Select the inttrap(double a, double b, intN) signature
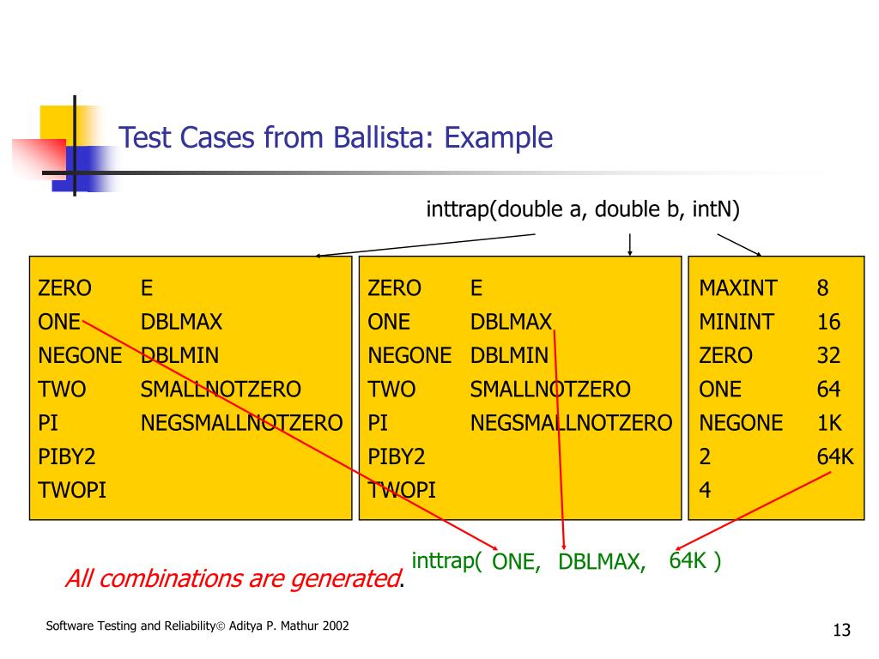The height and width of the screenshot is (659, 879). pyautogui.click(x=583, y=209)
